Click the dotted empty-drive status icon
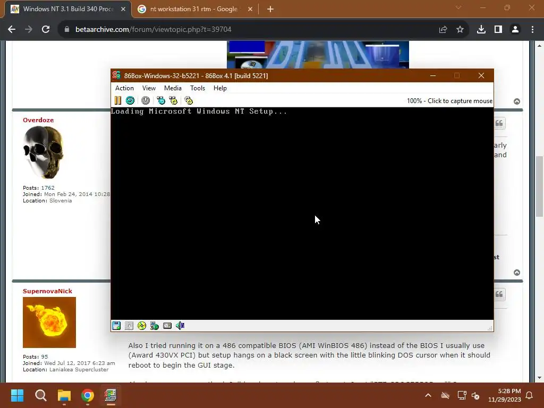This screenshot has height=408, width=544. 129,326
